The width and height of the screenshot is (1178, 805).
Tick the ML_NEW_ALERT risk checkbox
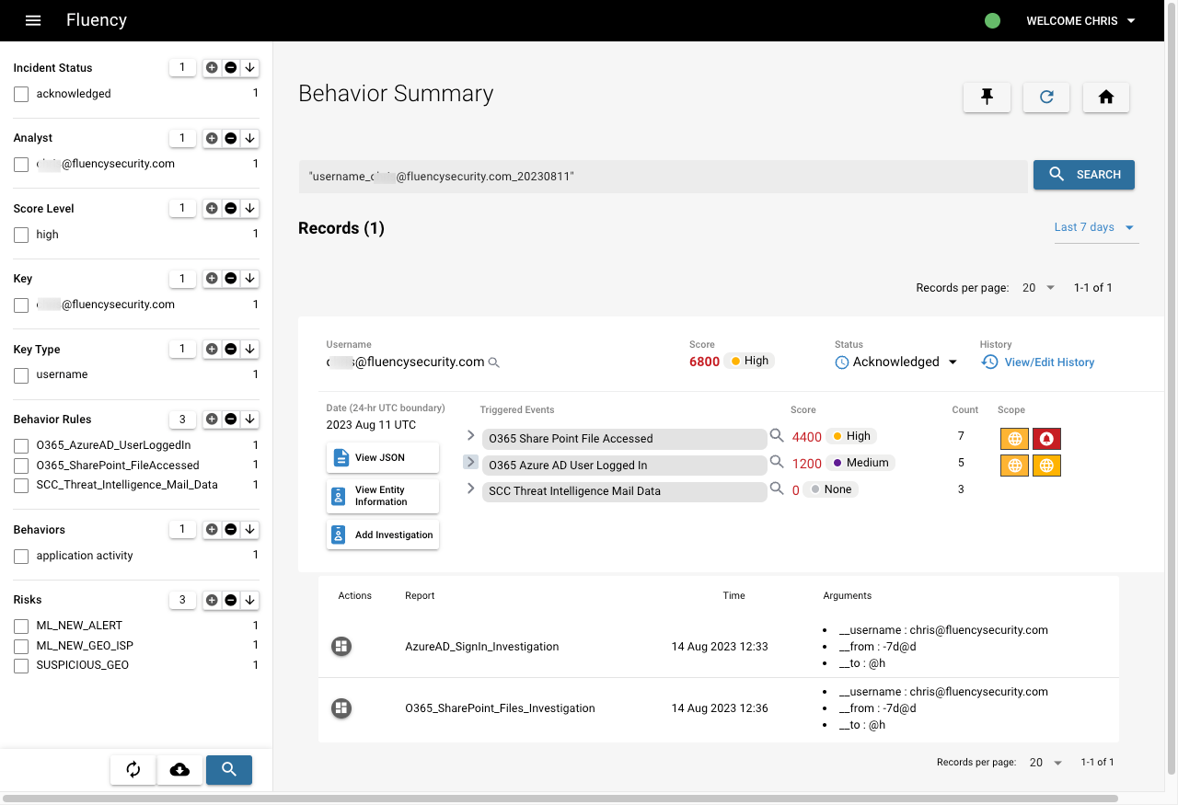click(21, 626)
